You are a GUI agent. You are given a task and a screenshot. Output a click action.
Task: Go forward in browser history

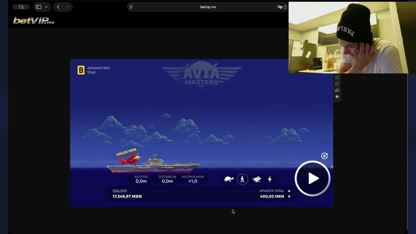point(68,7)
